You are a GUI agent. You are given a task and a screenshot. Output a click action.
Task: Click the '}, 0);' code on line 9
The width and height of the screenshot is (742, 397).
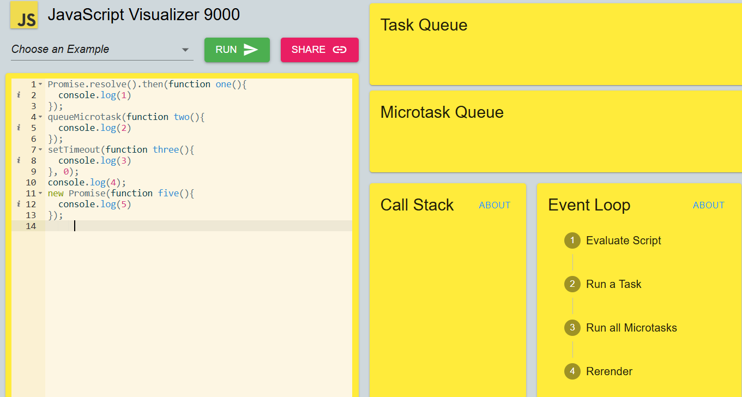[x=63, y=171]
